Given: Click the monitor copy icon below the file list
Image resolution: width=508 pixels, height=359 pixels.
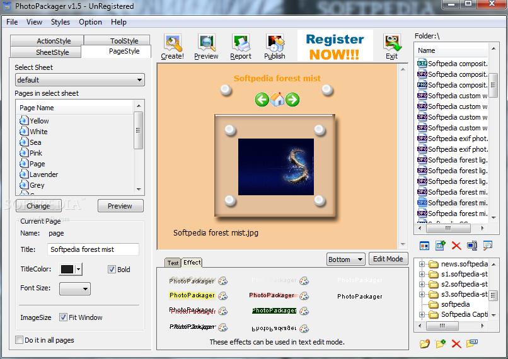Looking at the screenshot, I should pos(472,246).
